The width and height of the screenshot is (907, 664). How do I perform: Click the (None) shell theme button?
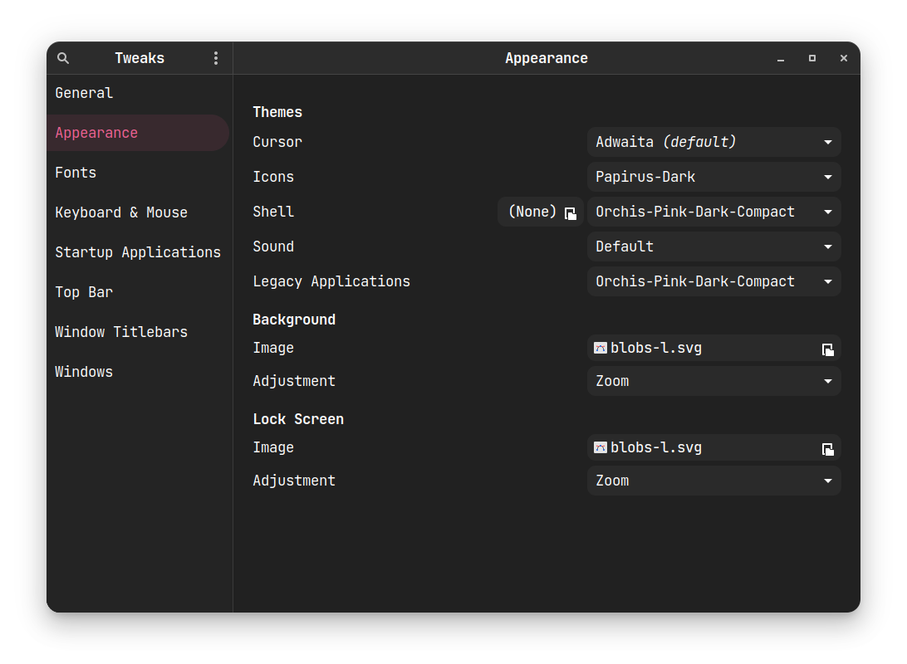point(532,212)
